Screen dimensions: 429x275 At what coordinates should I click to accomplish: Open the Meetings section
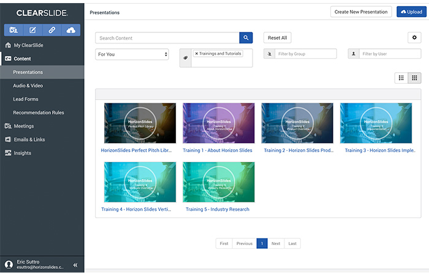(x=24, y=127)
